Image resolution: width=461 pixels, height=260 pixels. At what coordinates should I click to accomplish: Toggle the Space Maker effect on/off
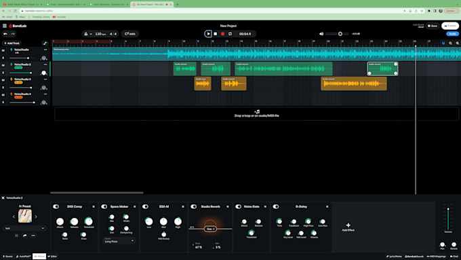point(104,206)
